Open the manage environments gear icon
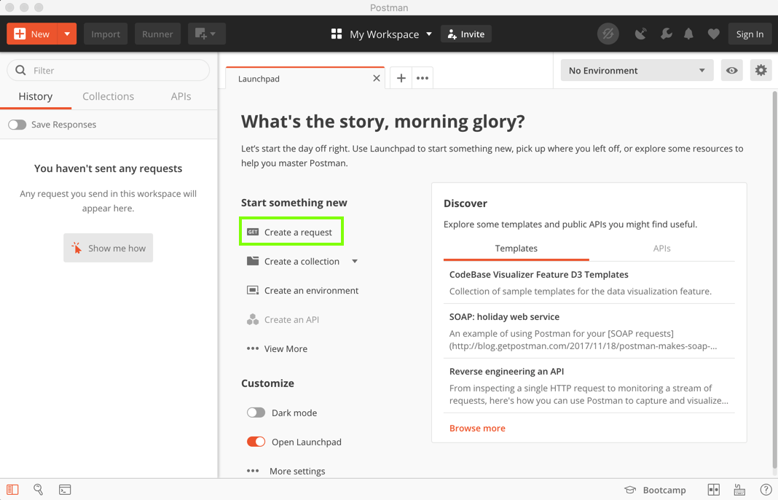778x500 pixels. click(x=761, y=71)
